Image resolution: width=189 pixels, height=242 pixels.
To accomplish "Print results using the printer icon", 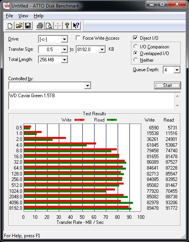I will coord(40,26).
